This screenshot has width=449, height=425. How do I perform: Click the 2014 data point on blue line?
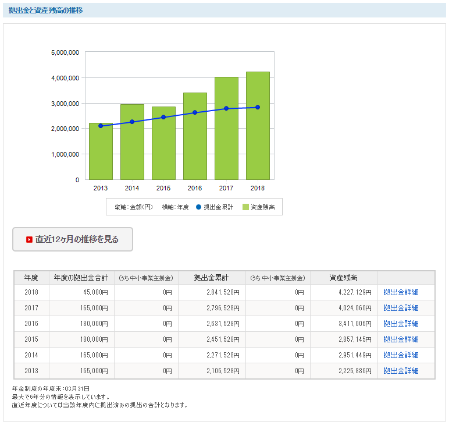132,122
